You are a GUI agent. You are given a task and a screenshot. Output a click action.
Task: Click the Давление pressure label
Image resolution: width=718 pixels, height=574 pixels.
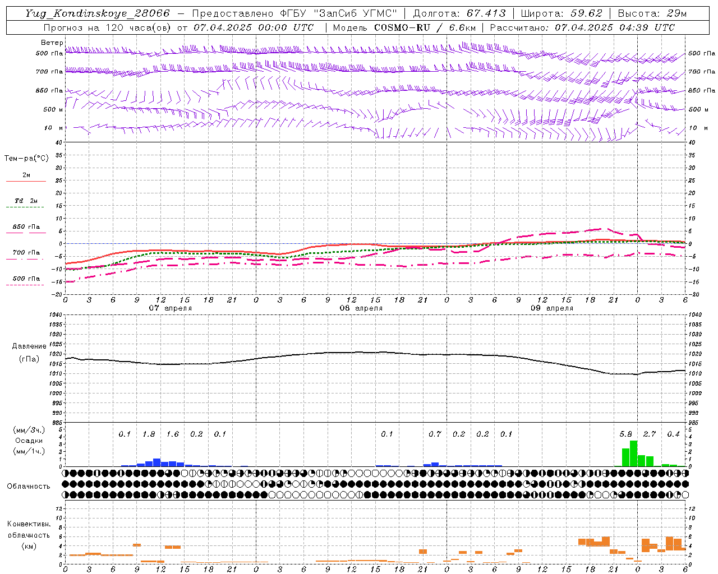(x=29, y=346)
